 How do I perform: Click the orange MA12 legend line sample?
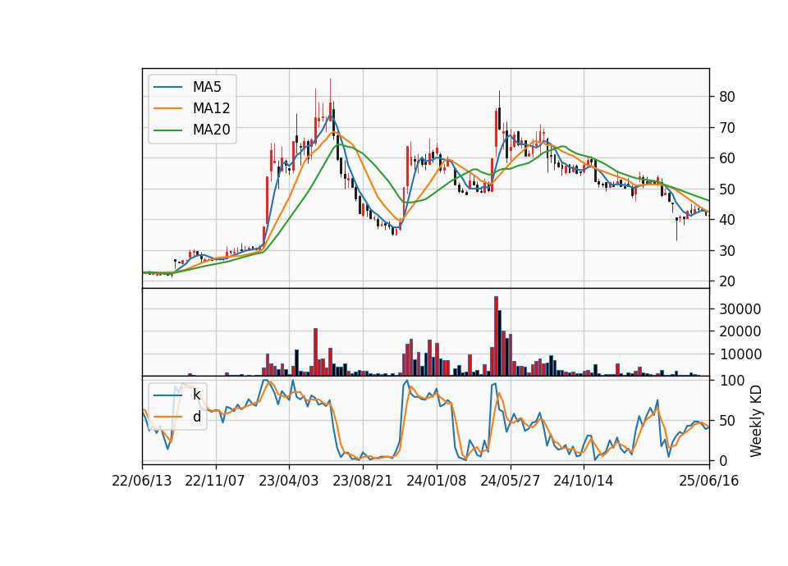tap(167, 108)
